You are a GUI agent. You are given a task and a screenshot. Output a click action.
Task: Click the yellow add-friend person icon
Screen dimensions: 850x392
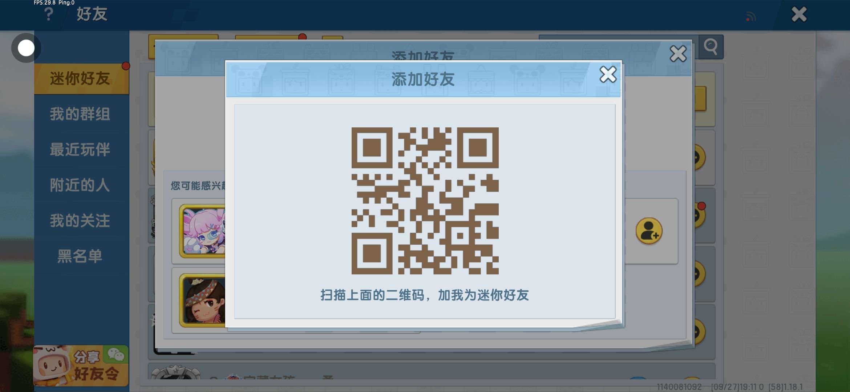point(649,231)
